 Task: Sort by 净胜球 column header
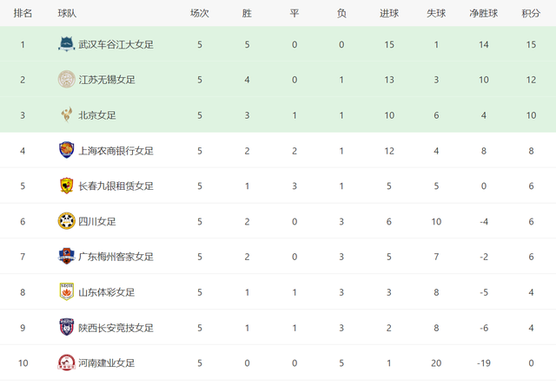[x=483, y=14]
